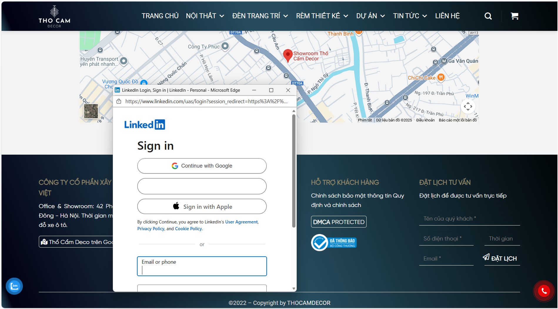Open the shopping cart icon
The image size is (558, 309).
click(x=514, y=16)
